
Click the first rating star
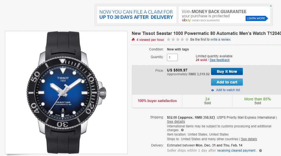point(169,40)
